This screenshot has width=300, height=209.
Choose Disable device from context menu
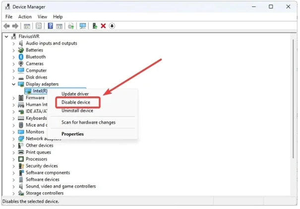[76, 103]
